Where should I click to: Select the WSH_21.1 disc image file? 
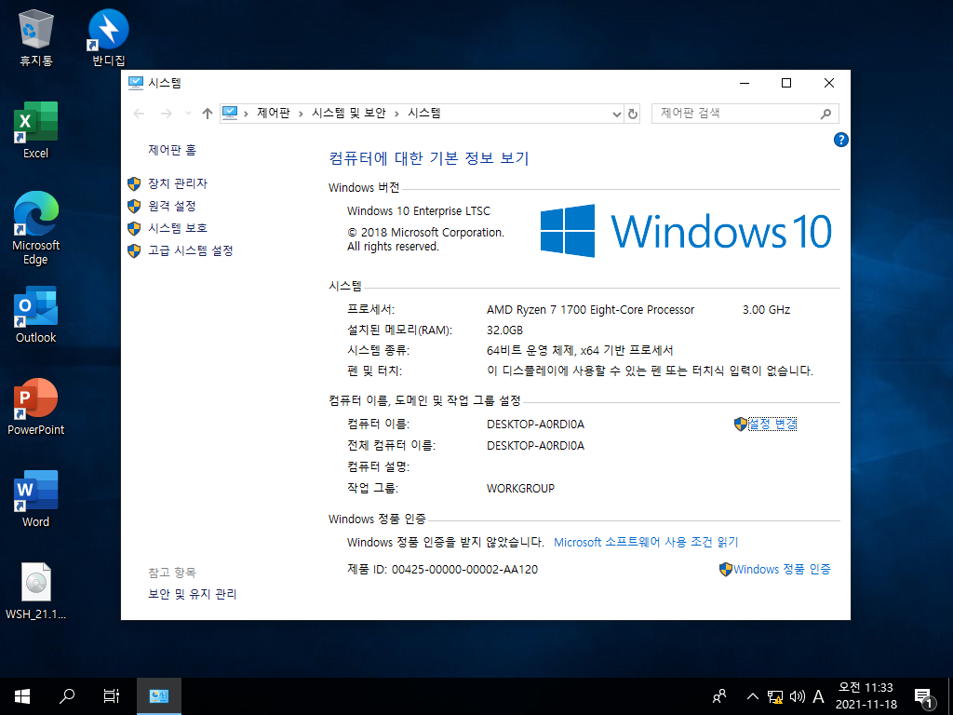(36, 591)
